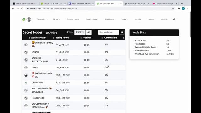Switch to WhisperNode browser tab
The image size is (201, 113).
(137, 3)
